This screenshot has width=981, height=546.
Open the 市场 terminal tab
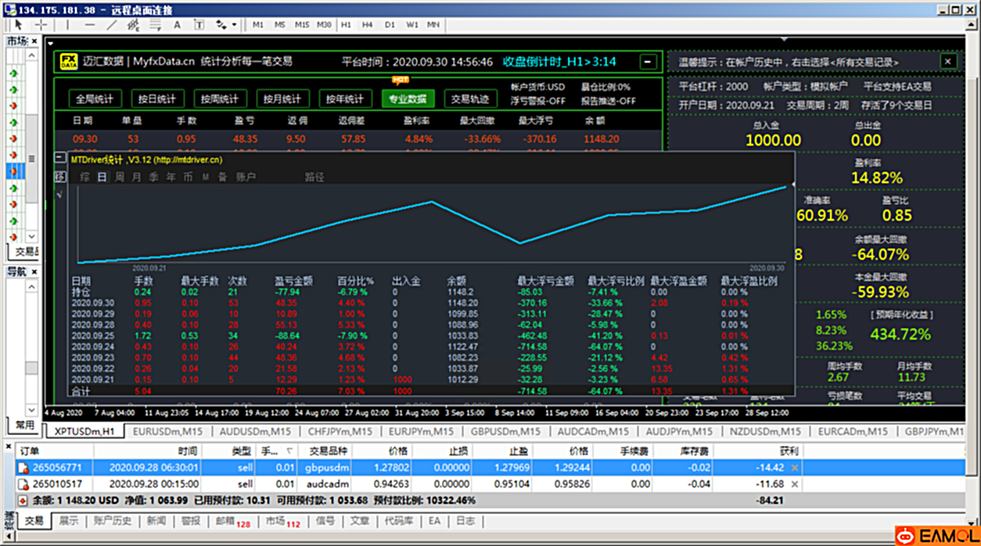(x=282, y=521)
